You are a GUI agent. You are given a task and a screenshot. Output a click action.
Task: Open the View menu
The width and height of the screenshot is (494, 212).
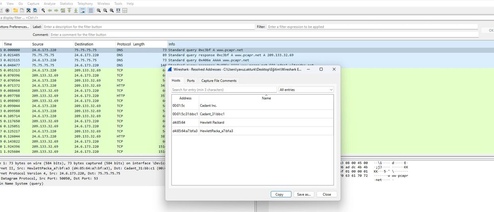point(10,4)
